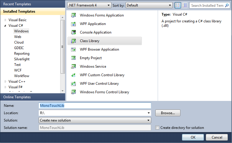Select the Windows Forms Application template icon

tap(74, 15)
